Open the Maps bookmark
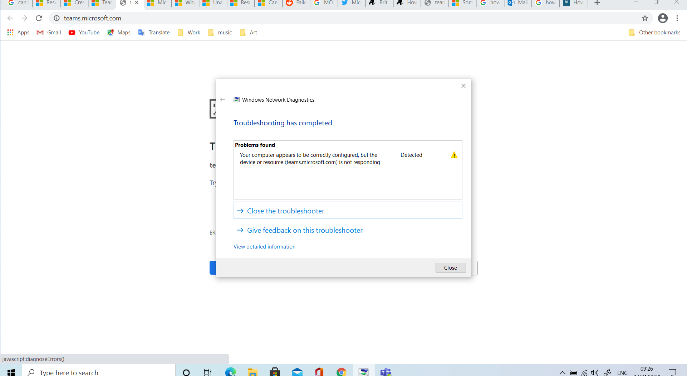687x376 pixels. [x=119, y=33]
